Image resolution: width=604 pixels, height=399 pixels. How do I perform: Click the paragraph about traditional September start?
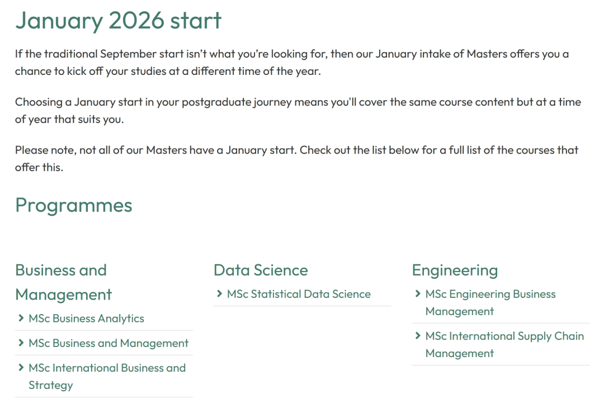pos(291,63)
